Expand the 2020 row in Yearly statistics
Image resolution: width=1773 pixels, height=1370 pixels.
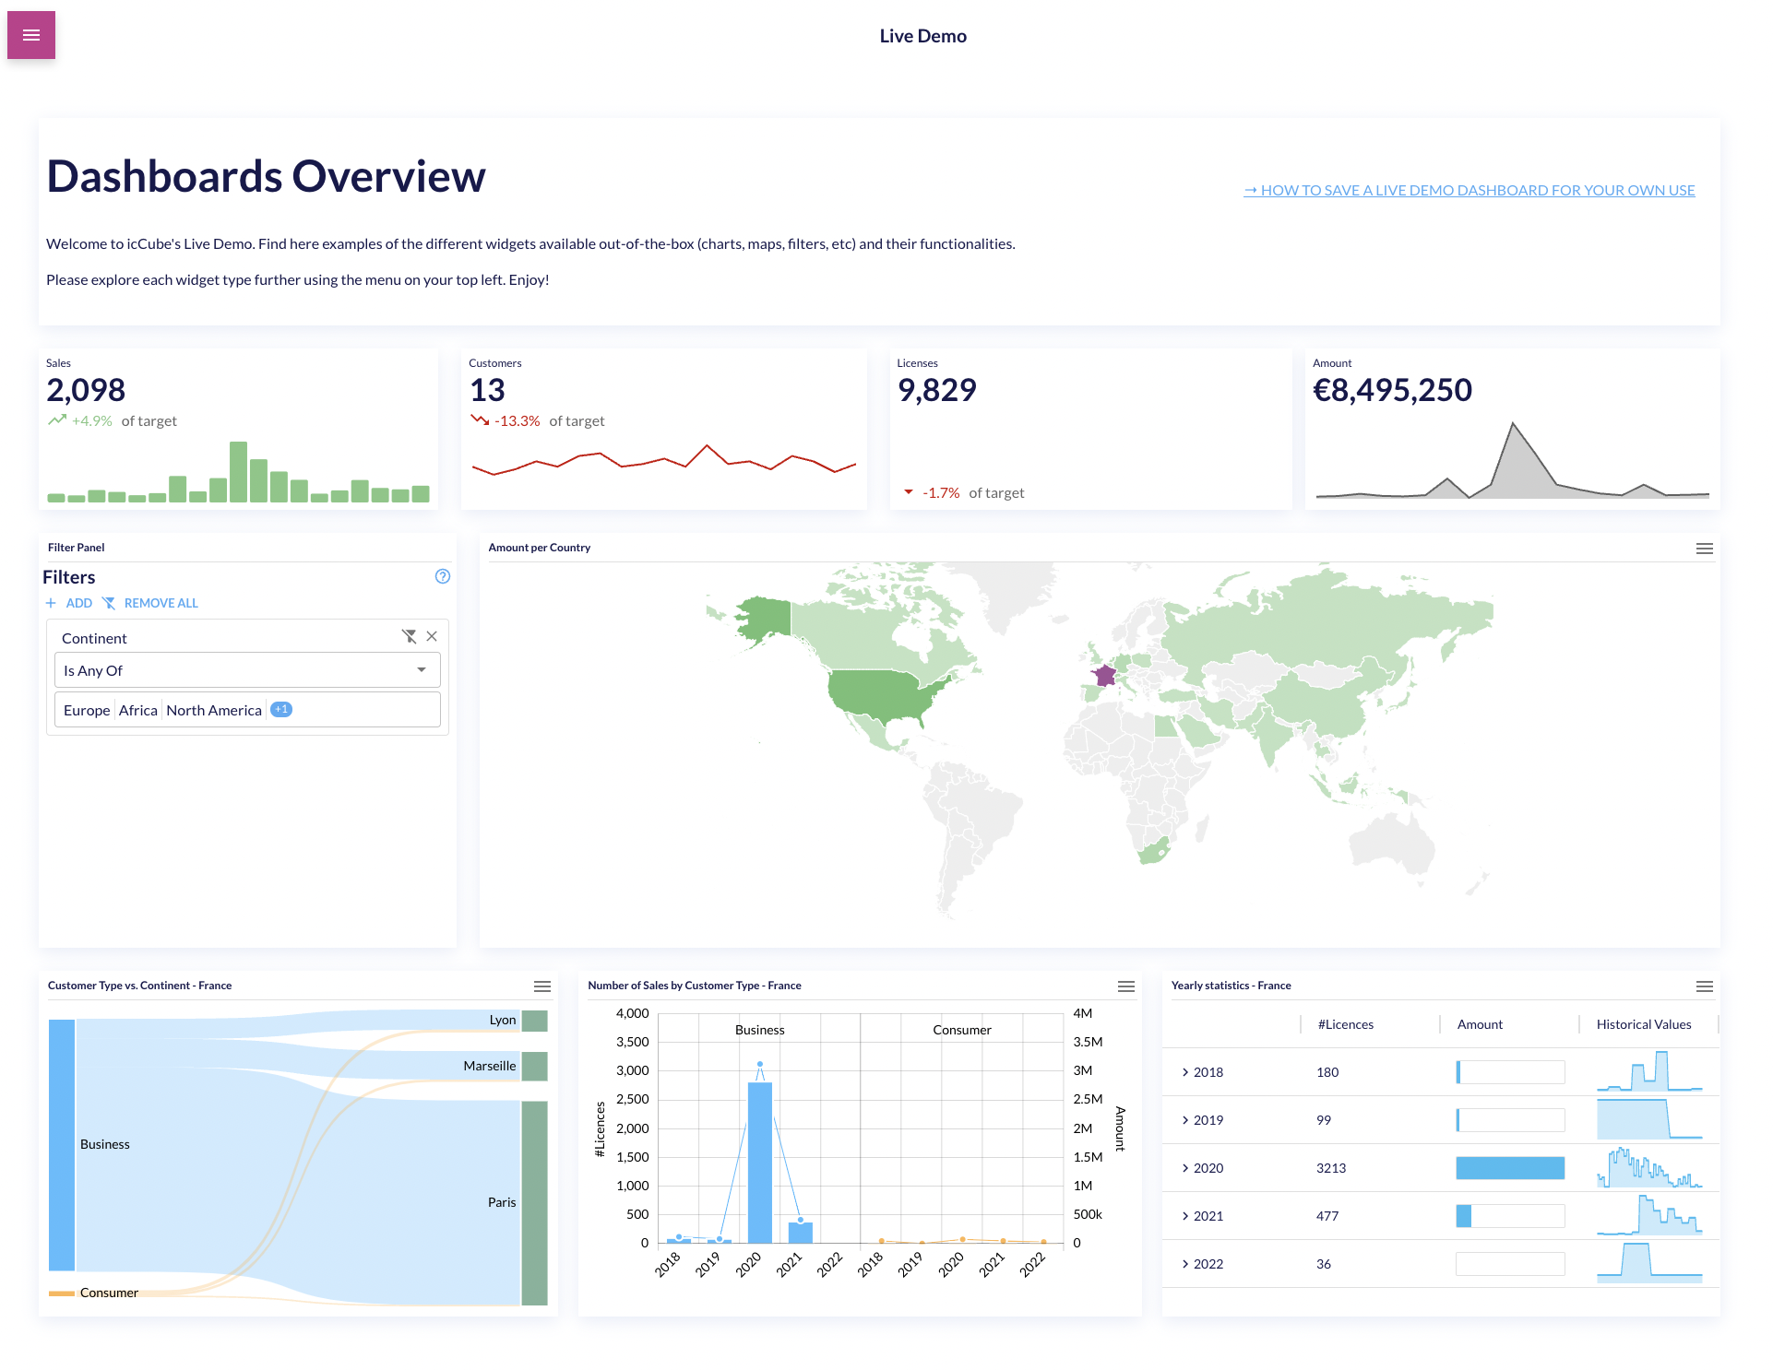click(1185, 1168)
